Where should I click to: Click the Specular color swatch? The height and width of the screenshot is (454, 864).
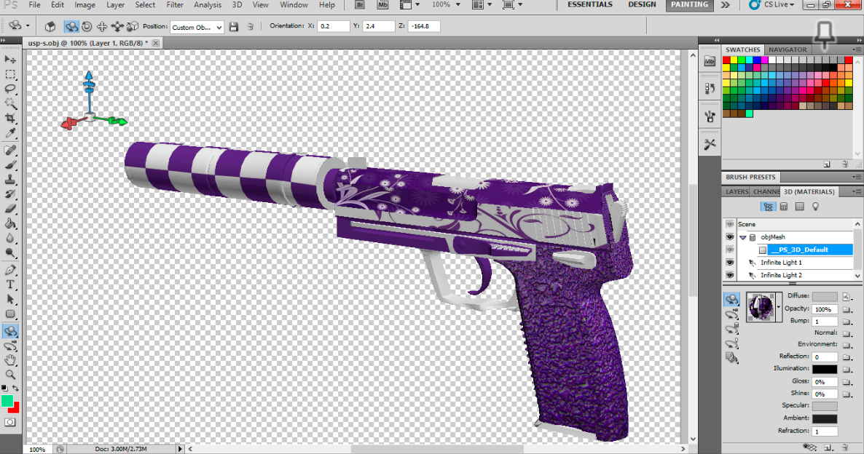coord(825,406)
